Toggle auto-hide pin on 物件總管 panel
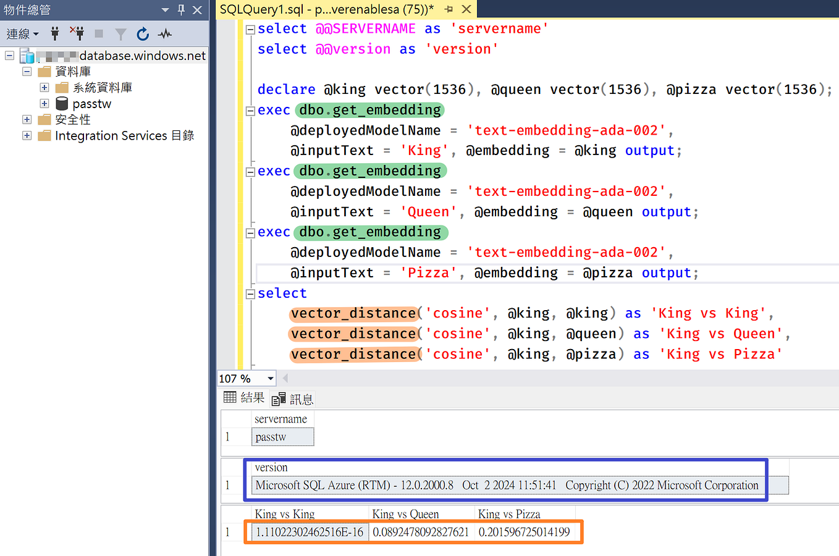The width and height of the screenshot is (839, 556). click(x=182, y=9)
